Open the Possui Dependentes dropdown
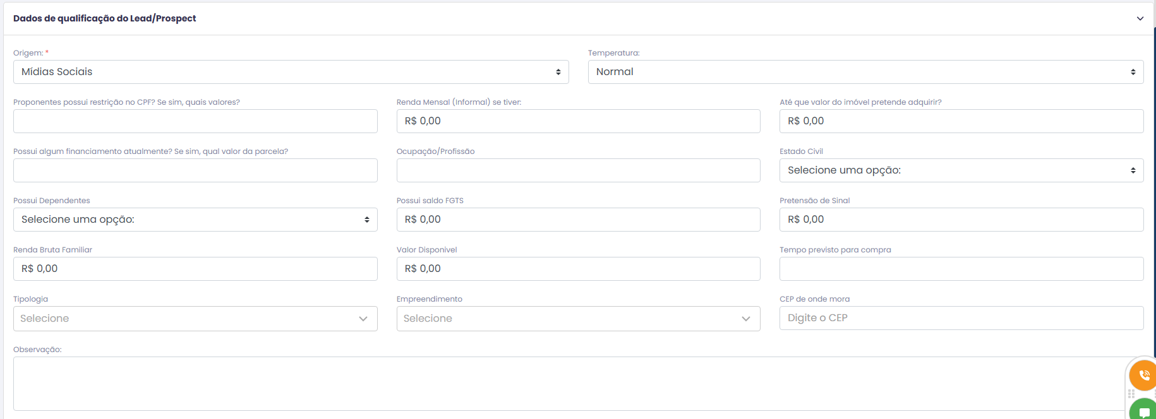1156x419 pixels. coord(195,220)
